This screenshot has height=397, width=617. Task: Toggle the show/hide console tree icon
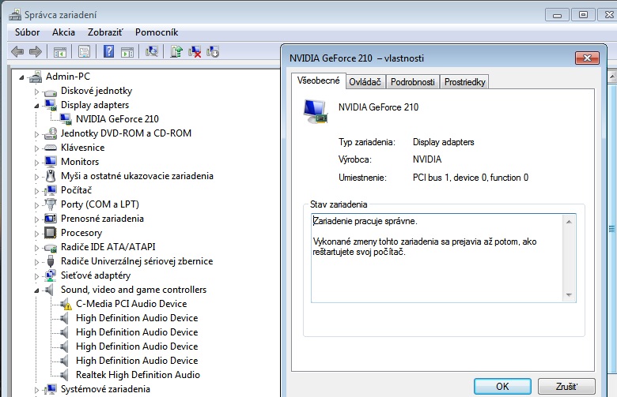click(x=60, y=52)
